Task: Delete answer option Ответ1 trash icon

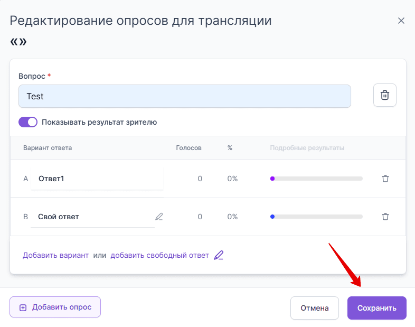Action: [385, 179]
